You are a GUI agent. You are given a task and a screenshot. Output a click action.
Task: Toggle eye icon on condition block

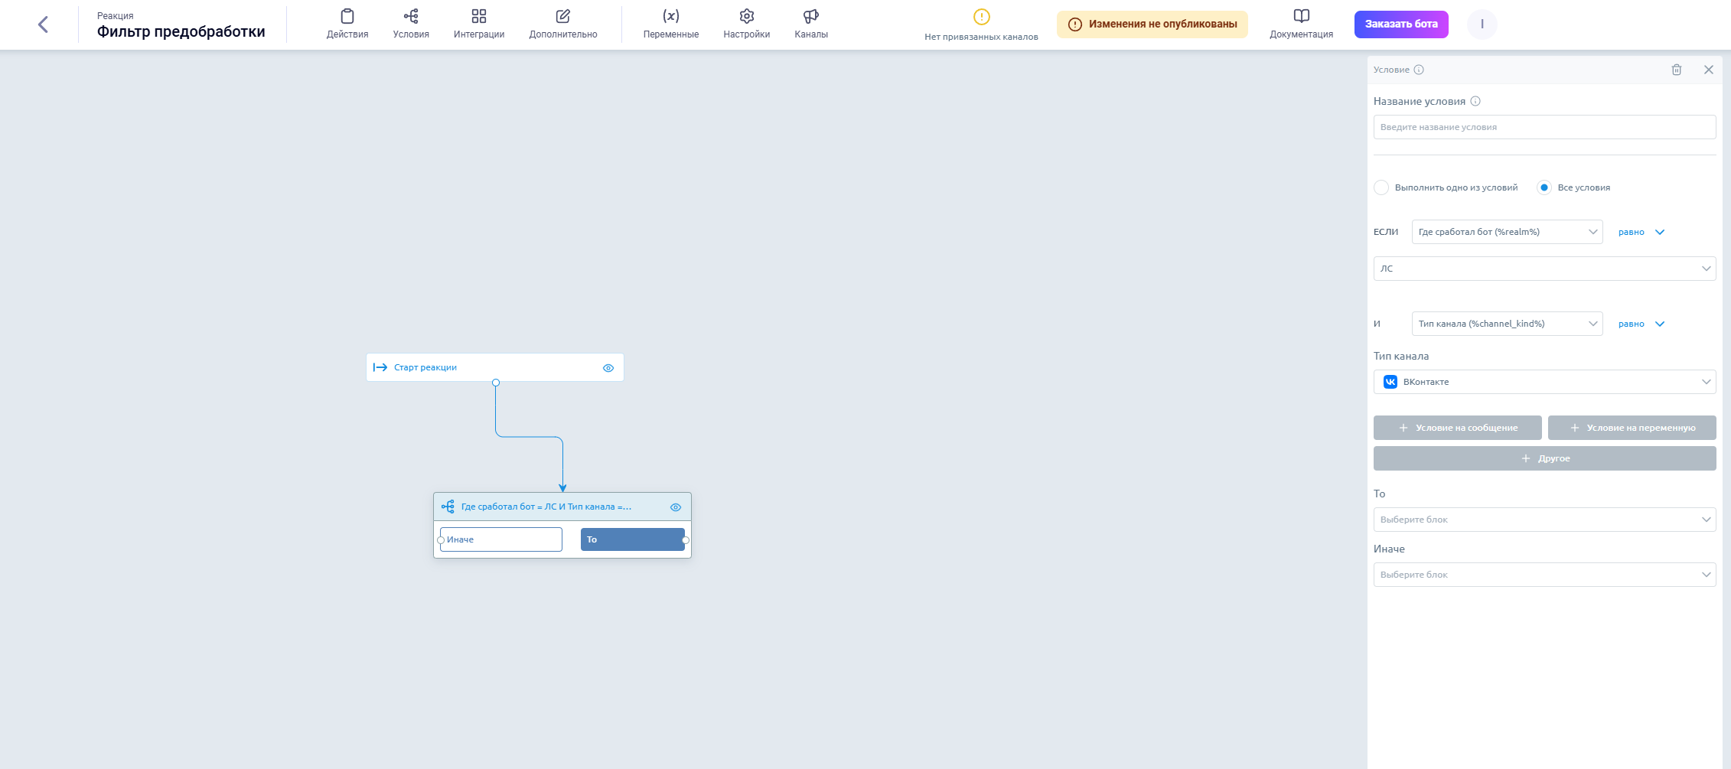click(676, 507)
